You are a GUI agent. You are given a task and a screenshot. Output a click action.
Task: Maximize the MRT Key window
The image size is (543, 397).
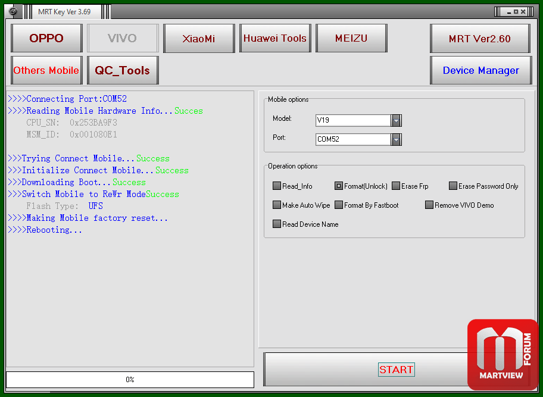point(516,12)
